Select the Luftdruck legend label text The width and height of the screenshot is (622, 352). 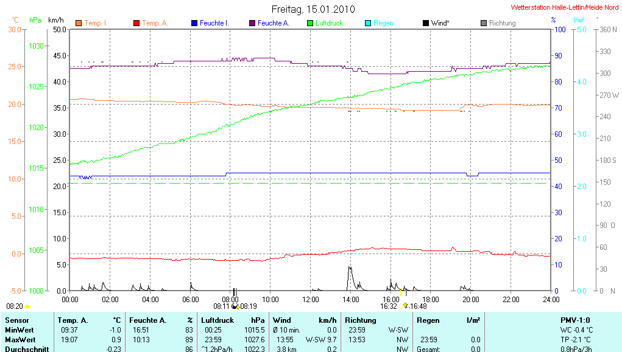click(329, 23)
